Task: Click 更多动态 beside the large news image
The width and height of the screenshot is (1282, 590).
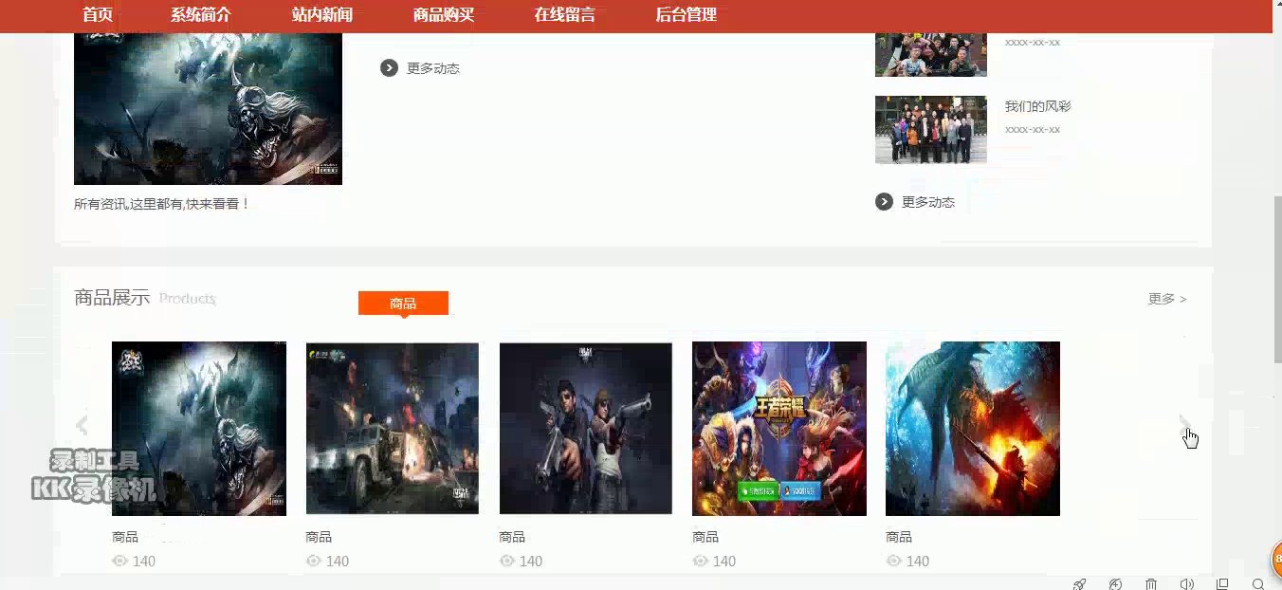Action: (x=433, y=68)
